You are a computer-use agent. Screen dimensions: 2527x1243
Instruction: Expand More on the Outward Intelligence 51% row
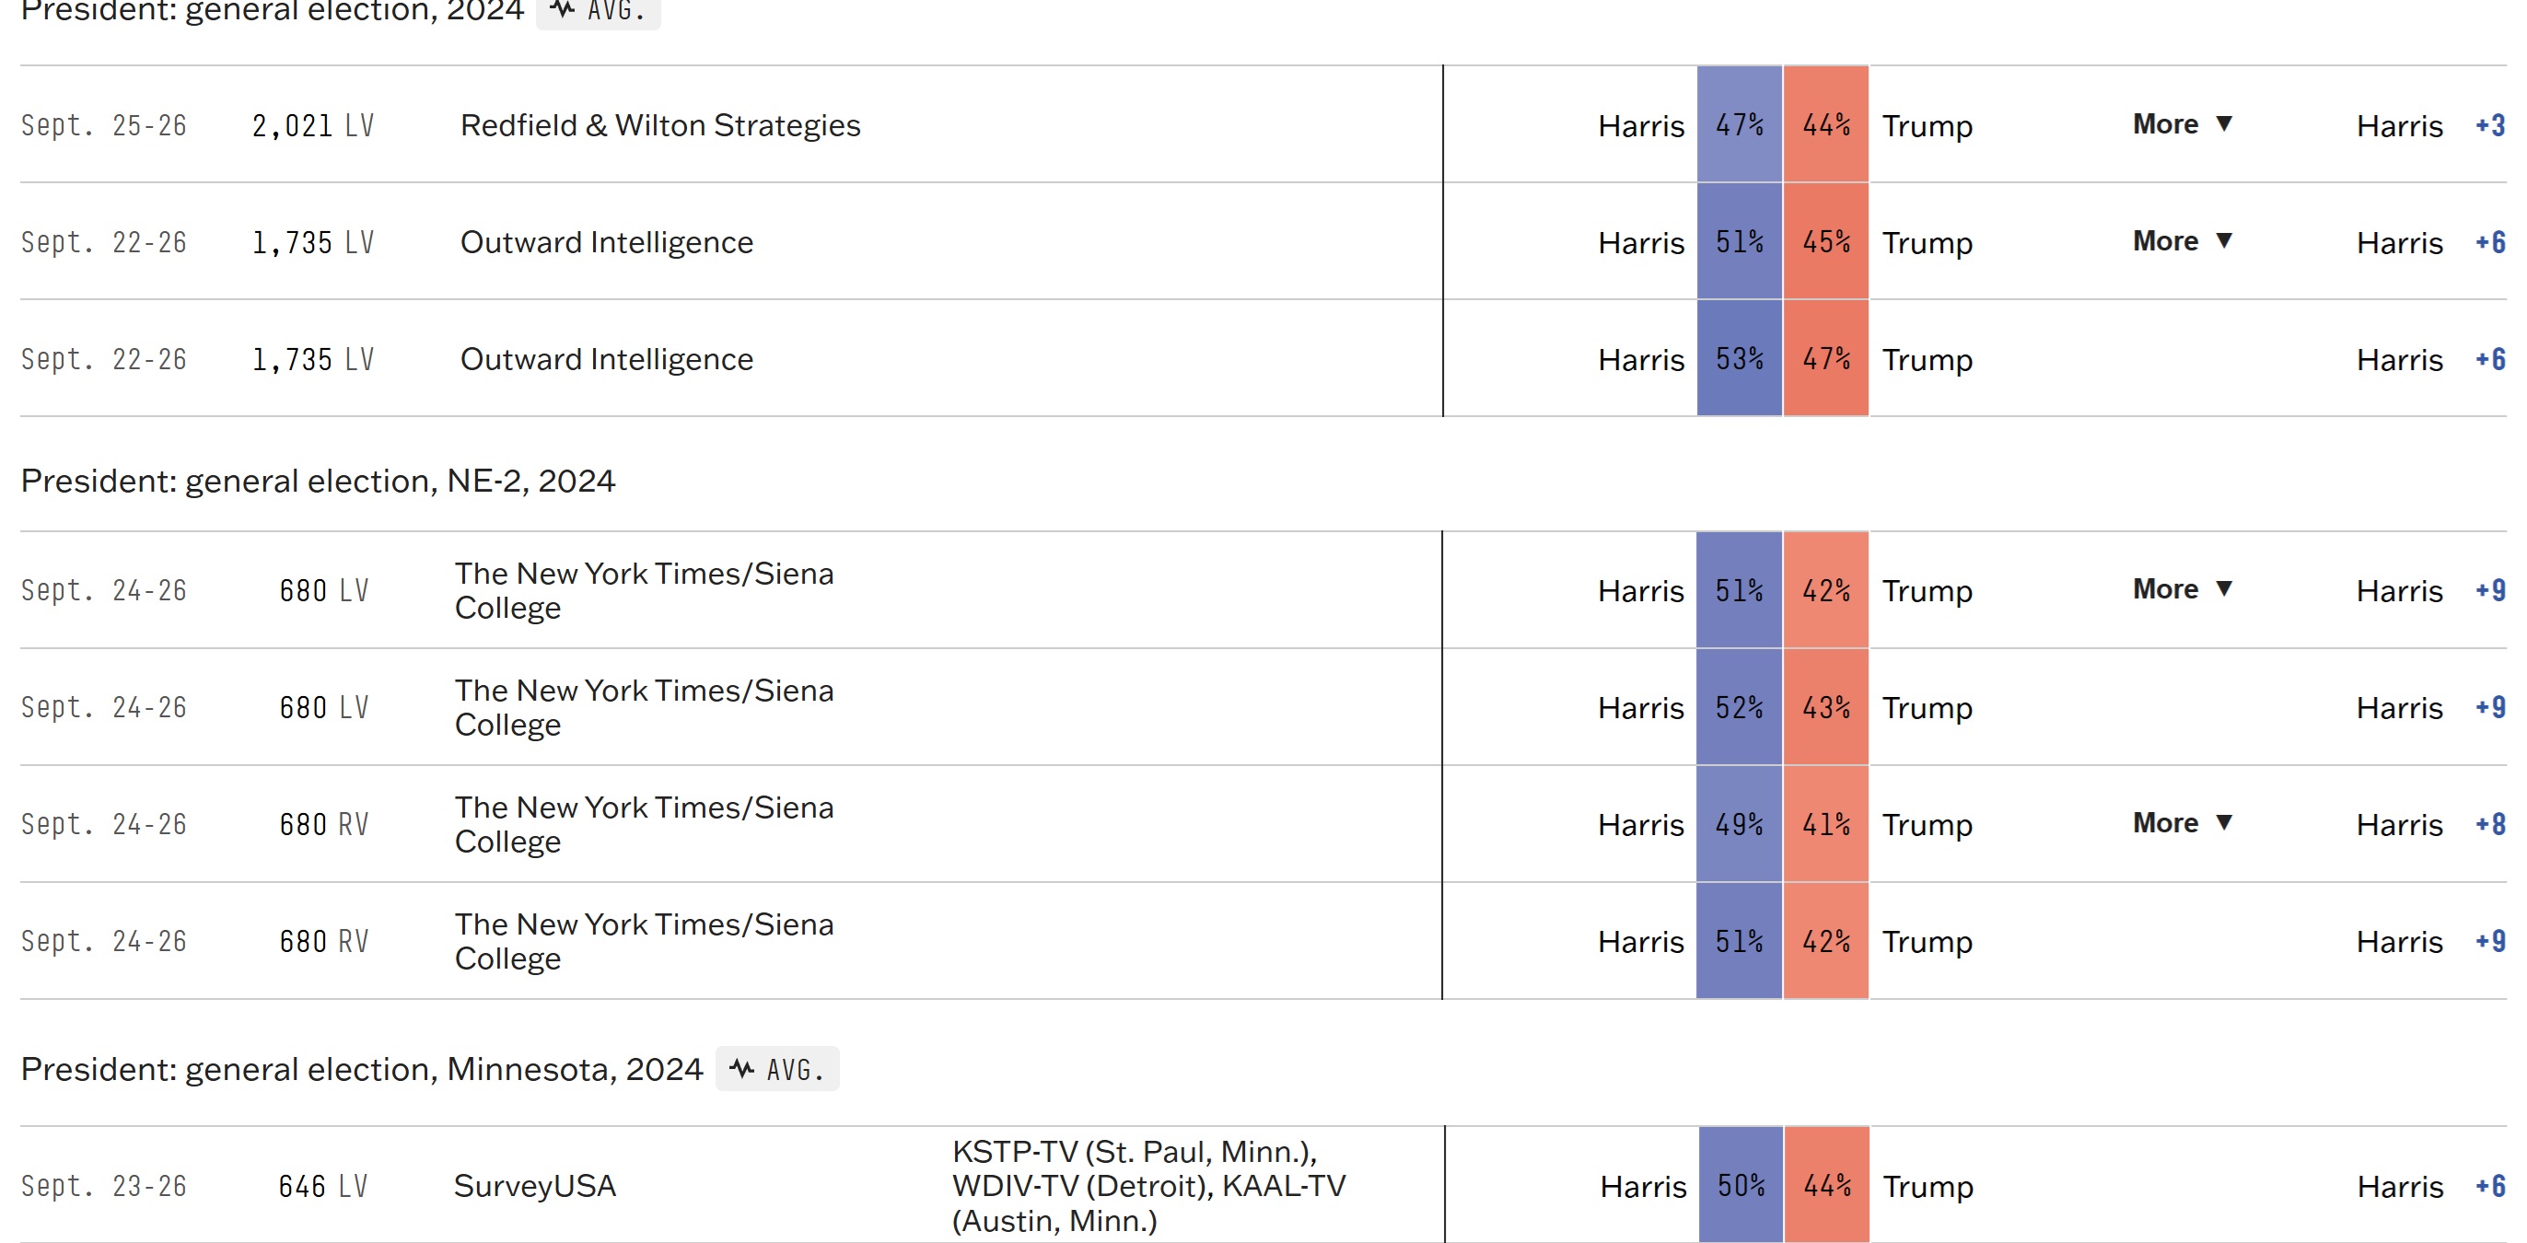coord(2183,240)
